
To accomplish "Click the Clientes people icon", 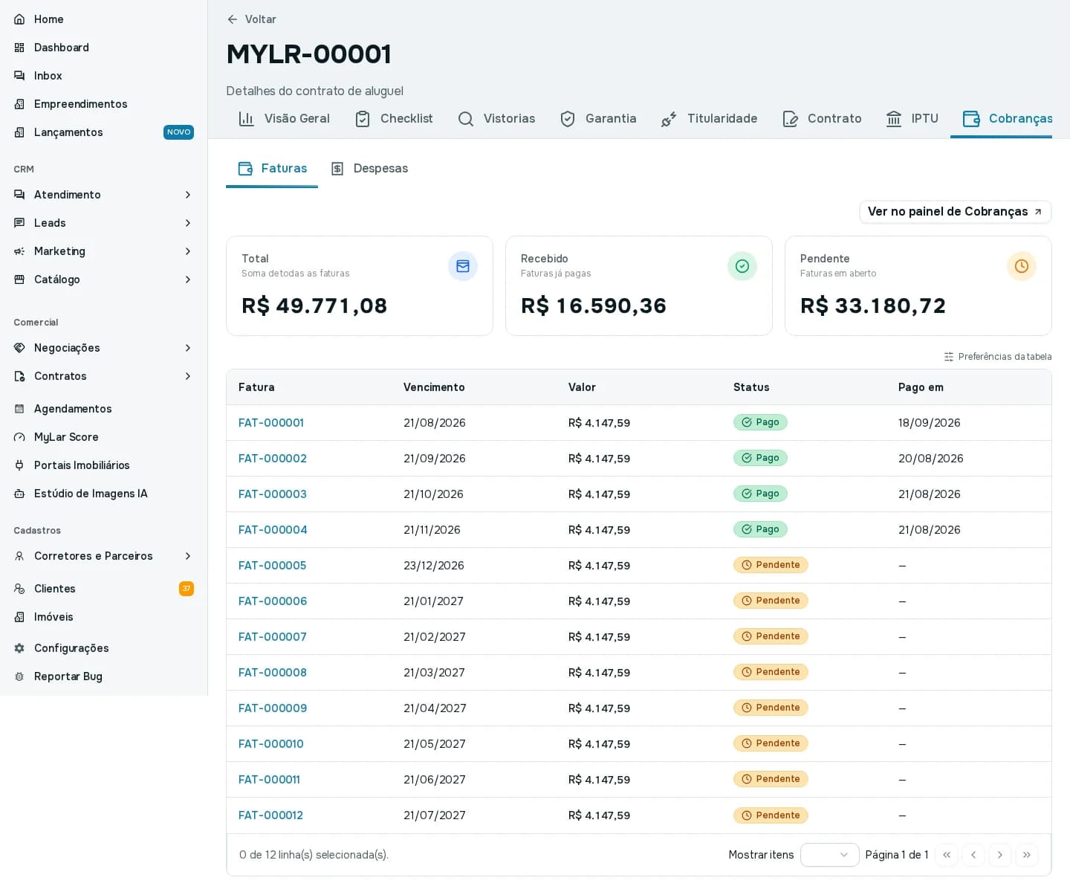I will coord(19,589).
